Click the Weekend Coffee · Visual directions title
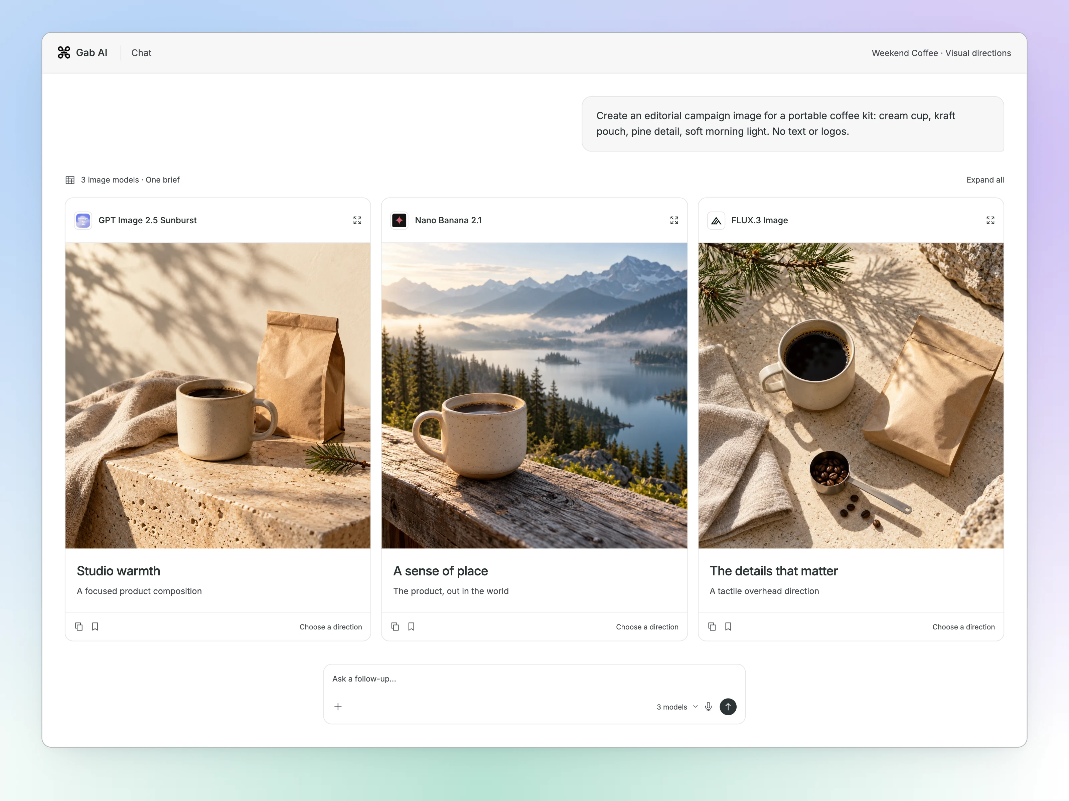 tap(941, 53)
